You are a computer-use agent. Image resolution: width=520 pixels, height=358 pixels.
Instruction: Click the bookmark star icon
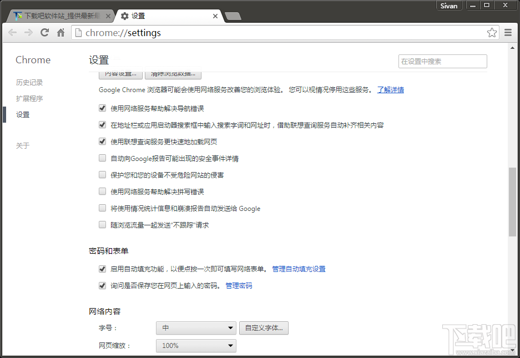pos(492,33)
